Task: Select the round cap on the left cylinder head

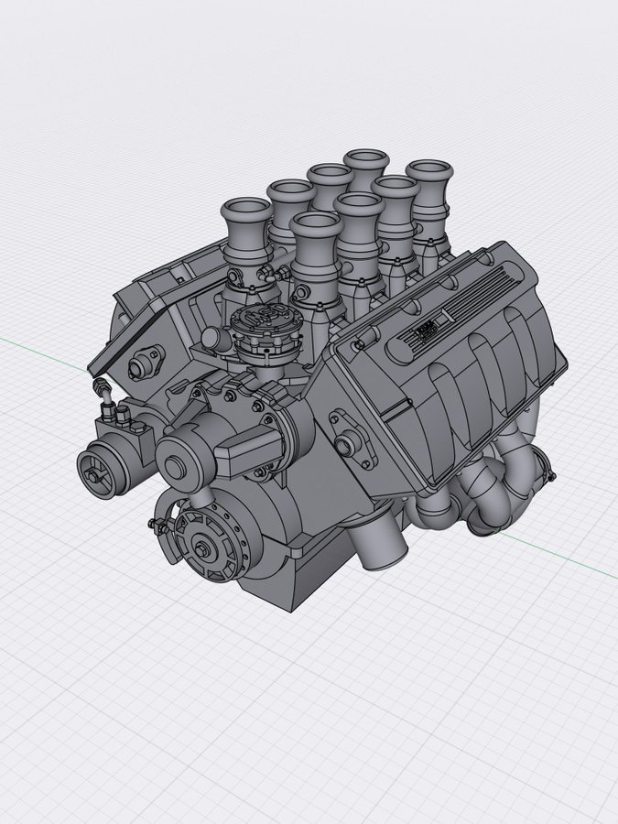Action: click(145, 368)
